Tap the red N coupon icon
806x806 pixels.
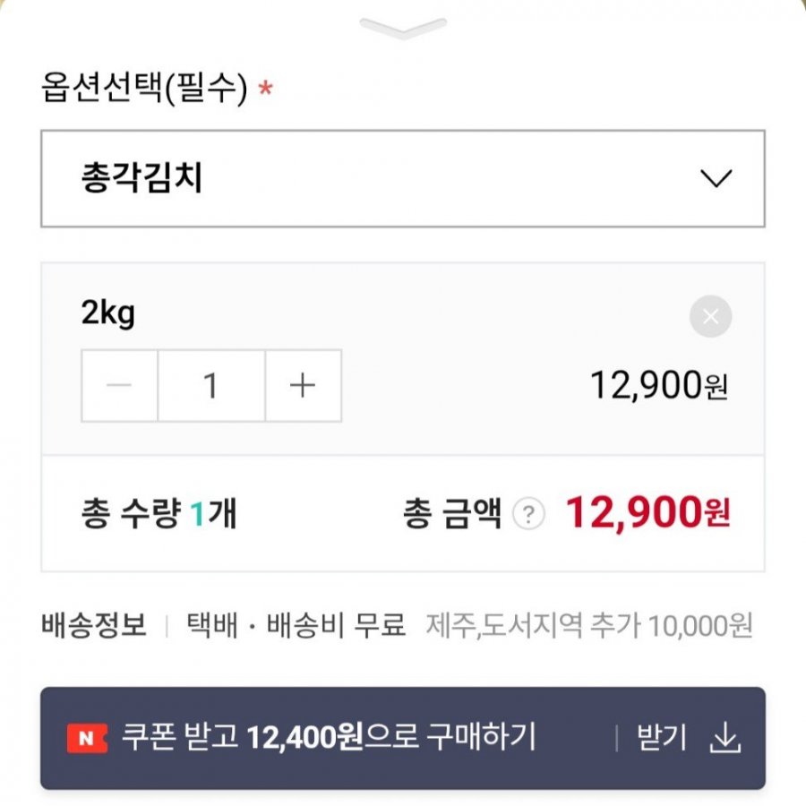(87, 738)
